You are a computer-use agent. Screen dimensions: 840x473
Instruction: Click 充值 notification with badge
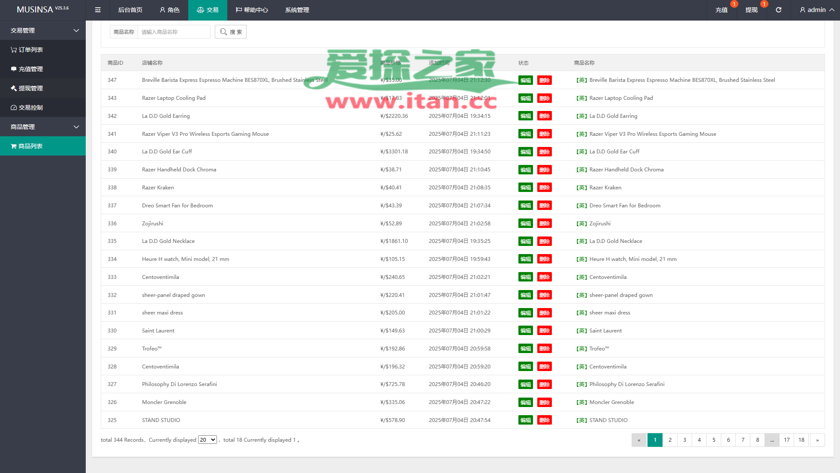tap(721, 10)
